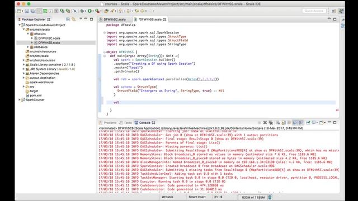Image resolution: width=358 pixels, height=201 pixels.
Task: Click the Quick Access search field
Action: [x=314, y=11]
